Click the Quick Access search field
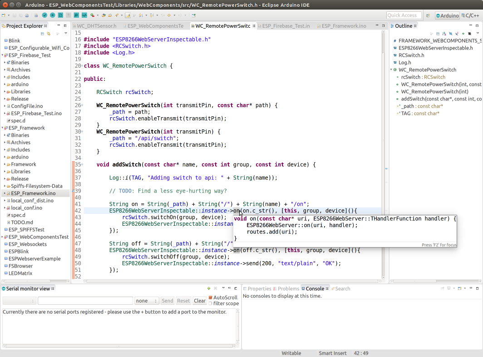 (x=404, y=15)
